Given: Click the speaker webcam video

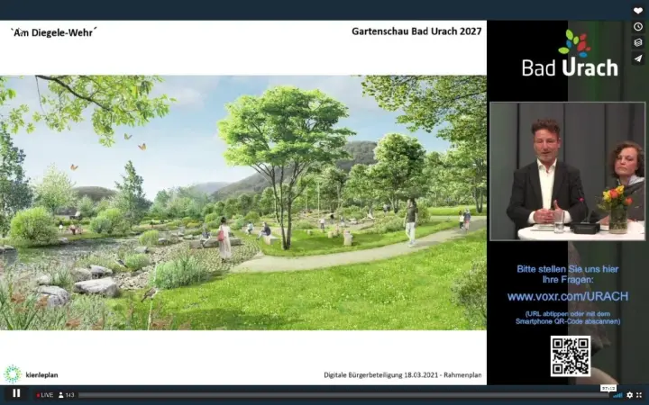Looking at the screenshot, I should coord(567,171).
